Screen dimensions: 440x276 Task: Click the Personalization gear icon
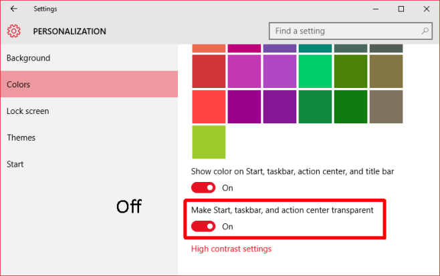(14, 31)
